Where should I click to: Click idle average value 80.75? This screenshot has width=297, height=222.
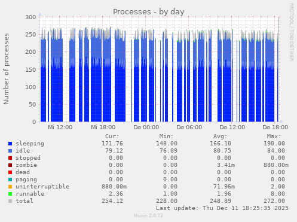point(222,151)
